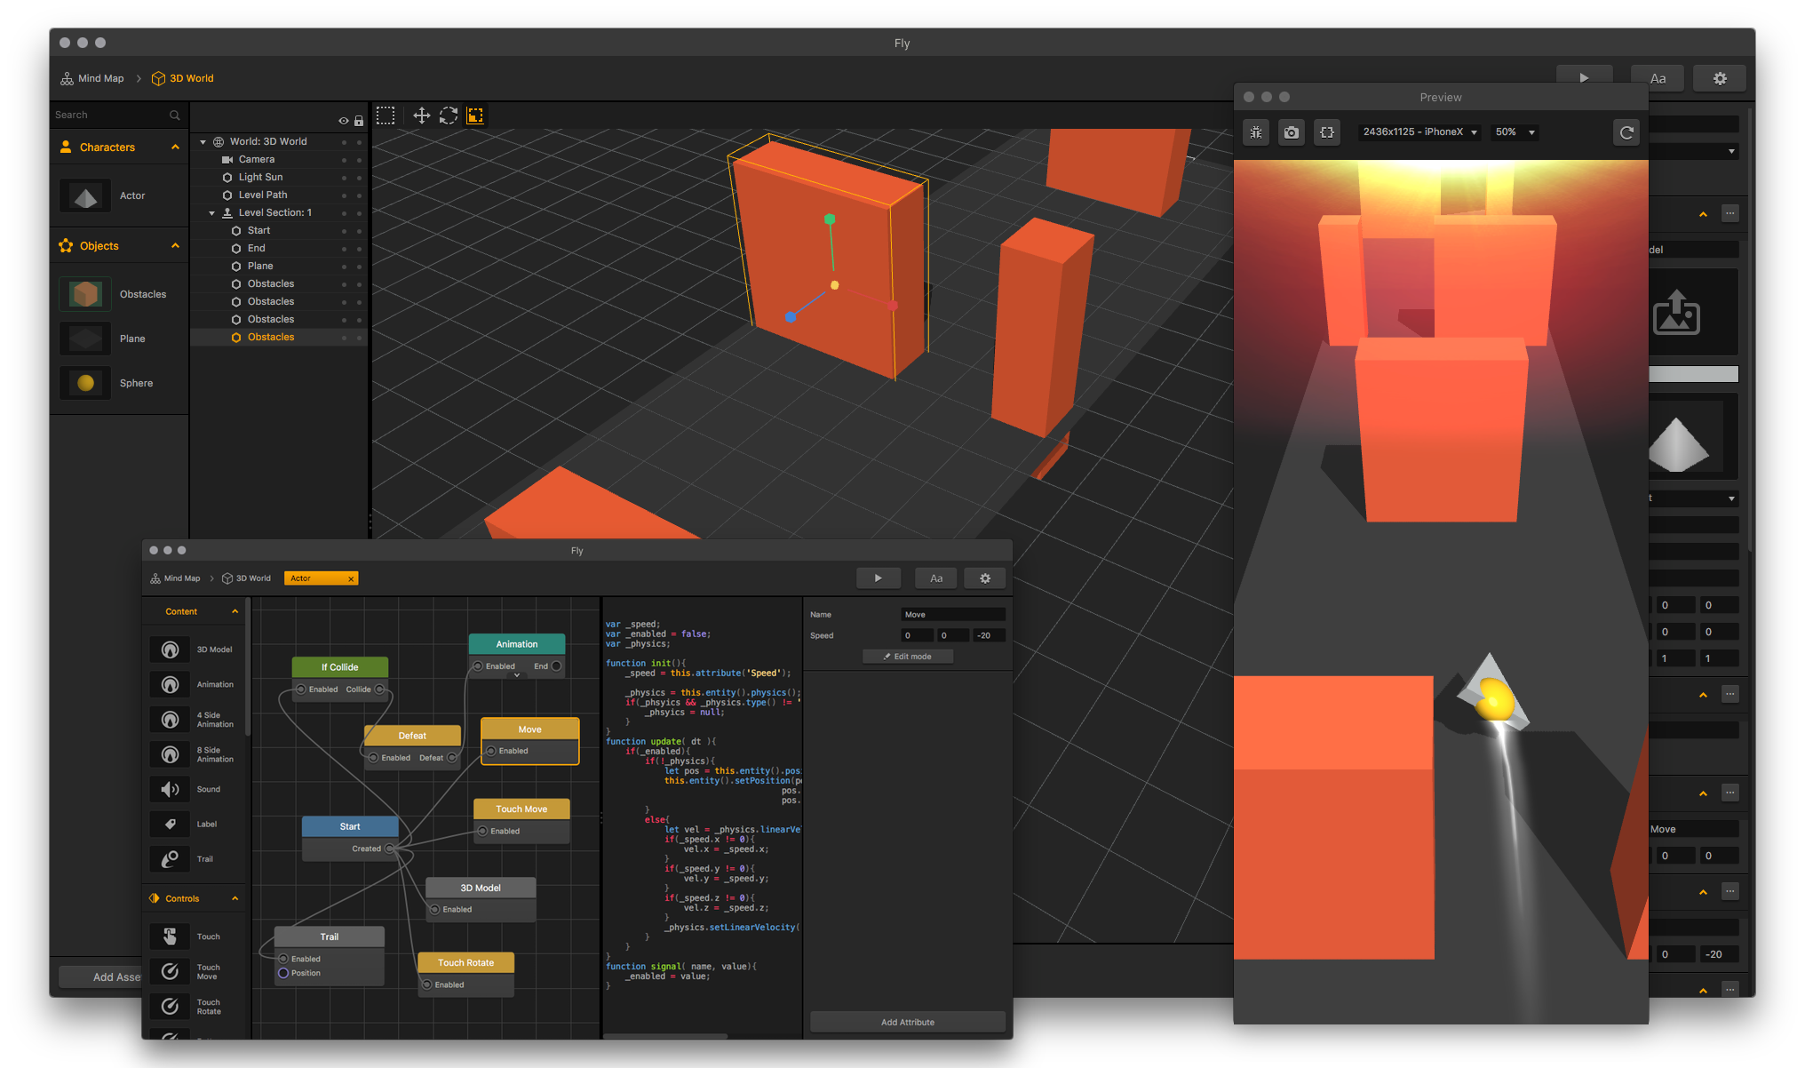
Task: Pick the Label tag icon in Content list
Action: coord(170,824)
